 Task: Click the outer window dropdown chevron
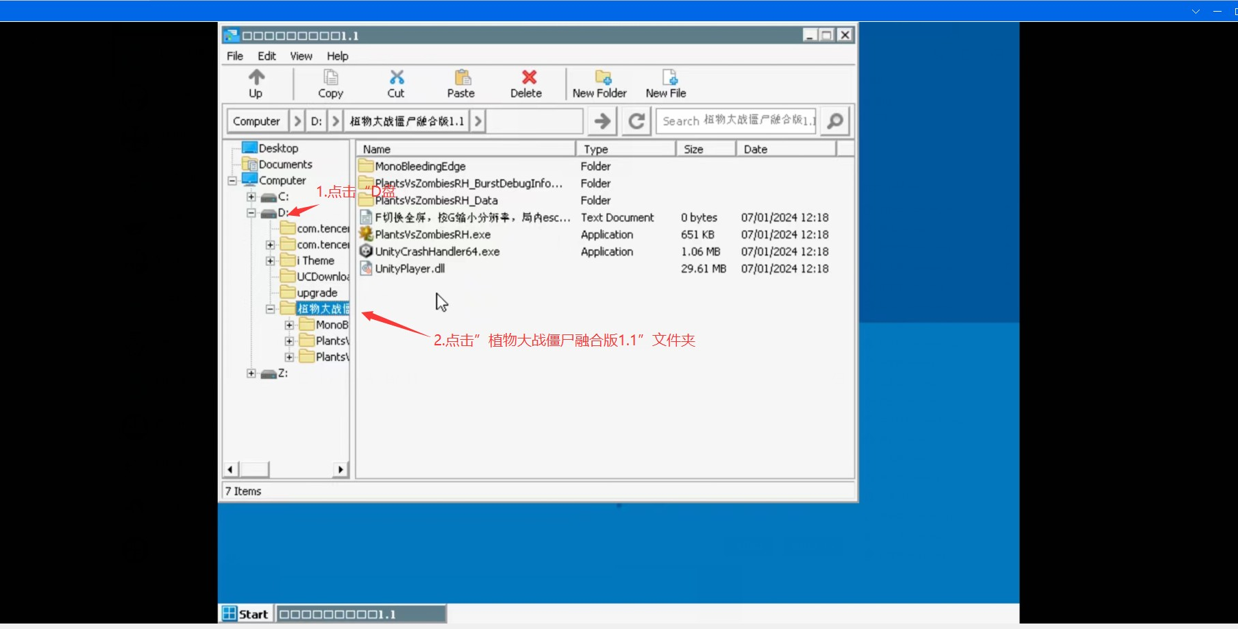click(1196, 11)
